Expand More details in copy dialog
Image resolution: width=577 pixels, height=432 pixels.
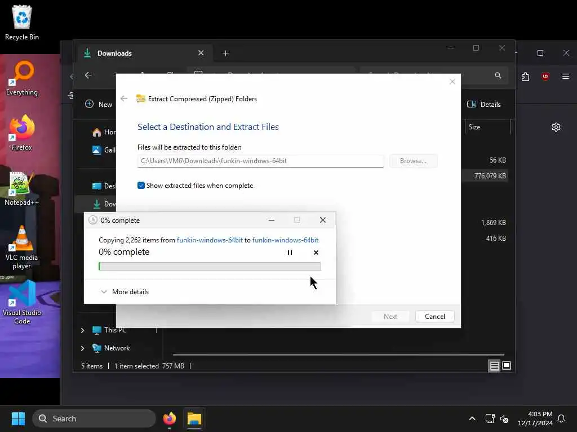click(125, 292)
